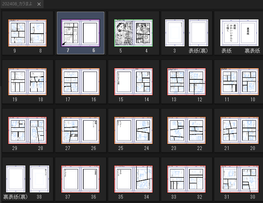Screen dimensions: 263x203
Task: Open page 25 thumbnail
Action: [124, 131]
